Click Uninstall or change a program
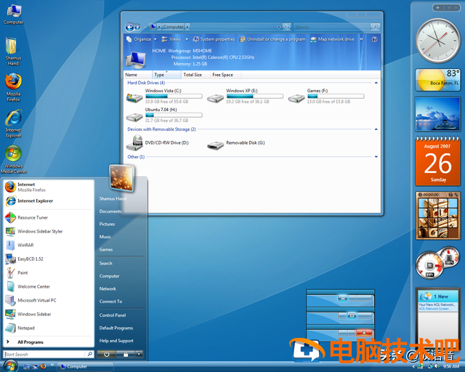 pyautogui.click(x=272, y=39)
